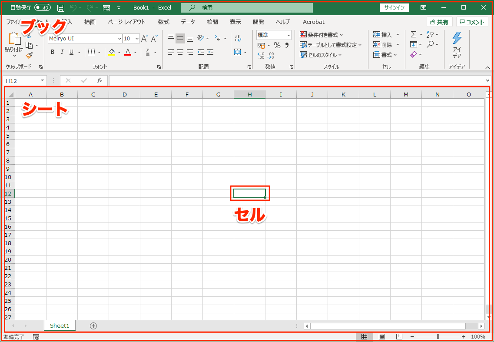The image size is (494, 342).
Task: Open the Meiryo UI font name dropdown
Action: (118, 39)
